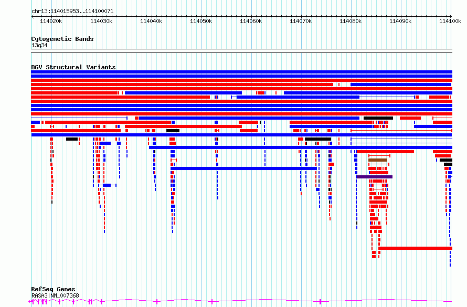467x307 pixels.
Task: Select the topmost blue full-width variant bar
Action: tap(241, 72)
